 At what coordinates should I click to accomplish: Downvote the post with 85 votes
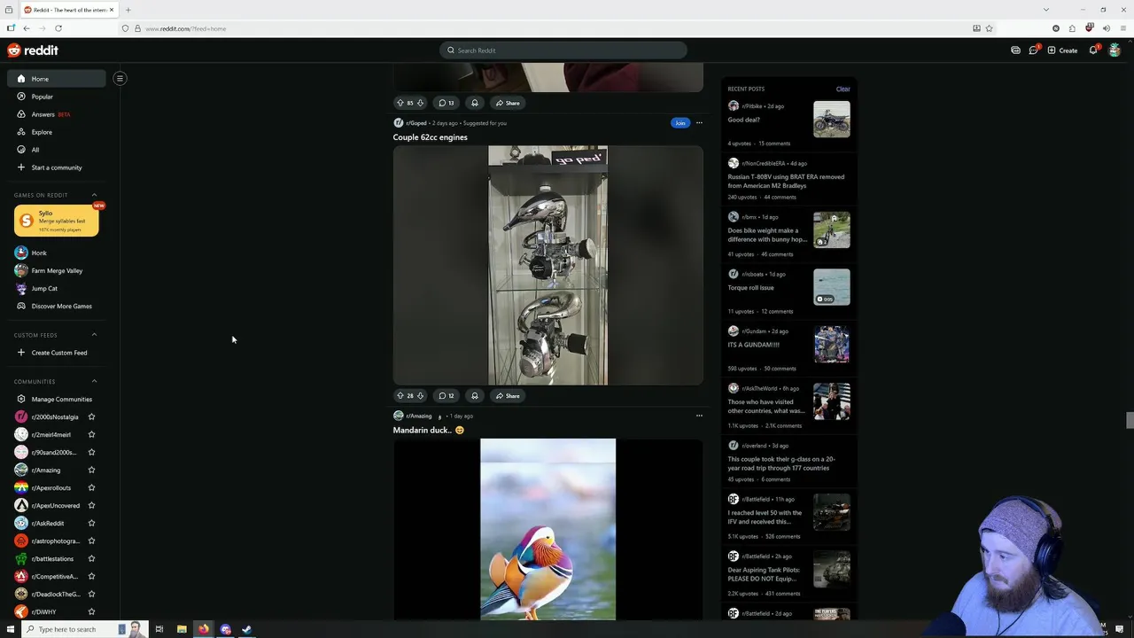(x=420, y=103)
